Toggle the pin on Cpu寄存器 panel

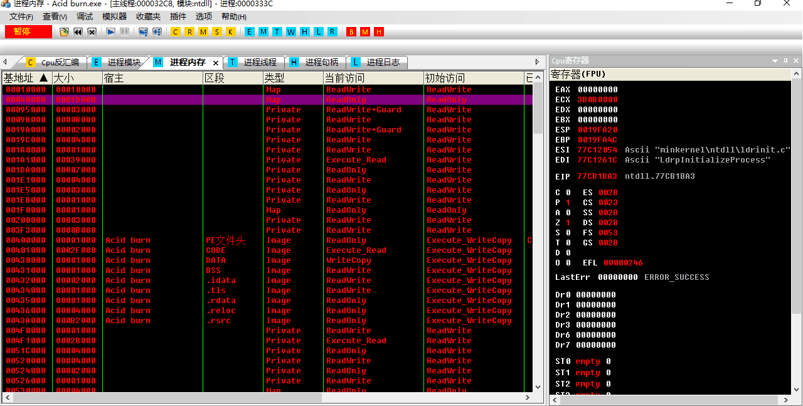[x=785, y=61]
